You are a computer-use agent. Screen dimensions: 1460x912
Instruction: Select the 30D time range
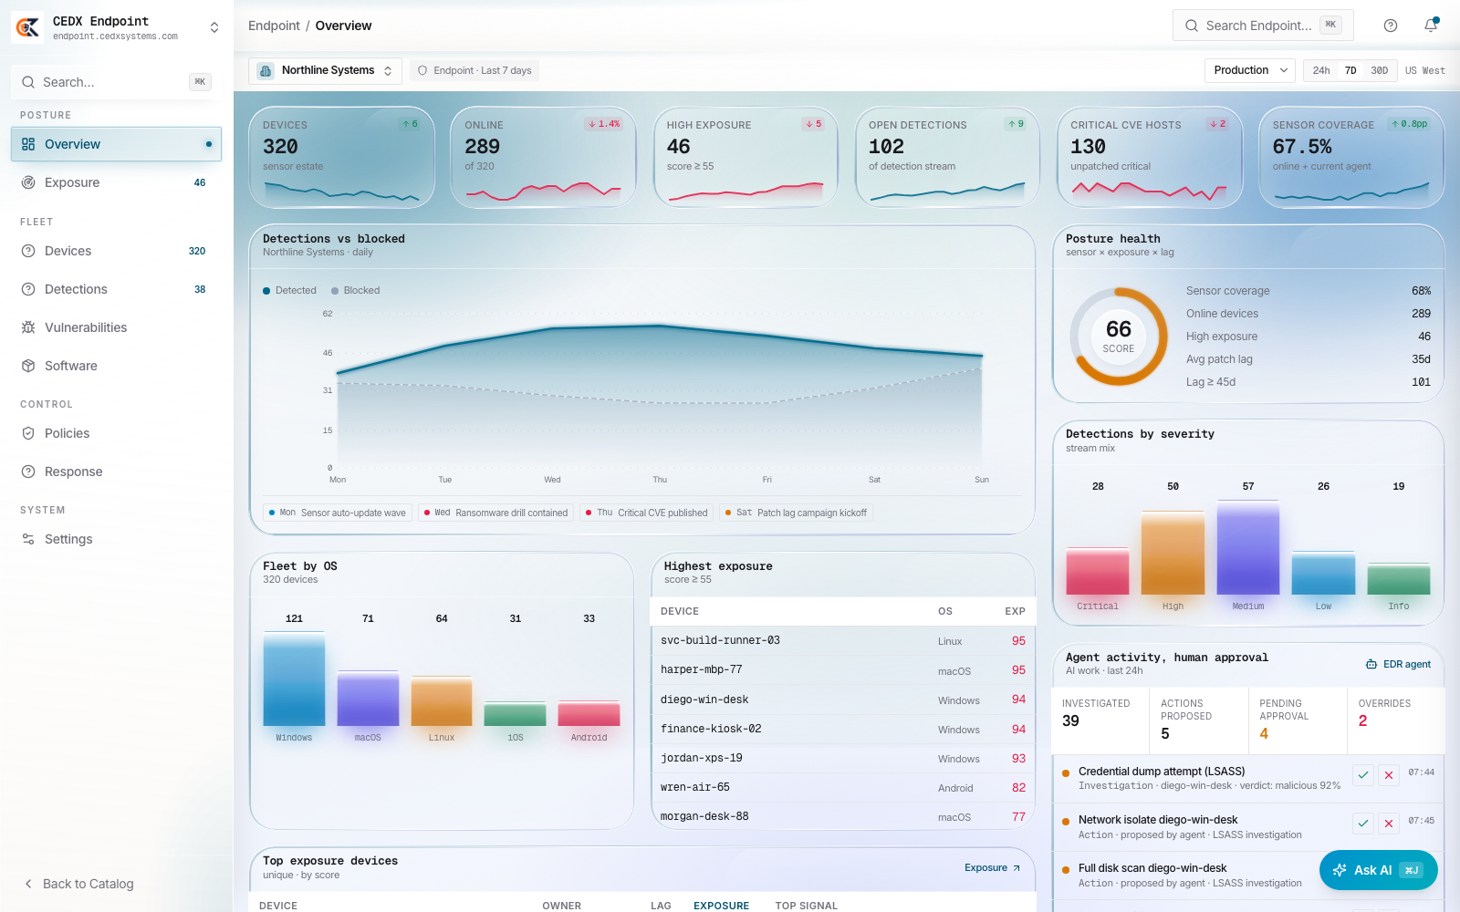[x=1380, y=70]
